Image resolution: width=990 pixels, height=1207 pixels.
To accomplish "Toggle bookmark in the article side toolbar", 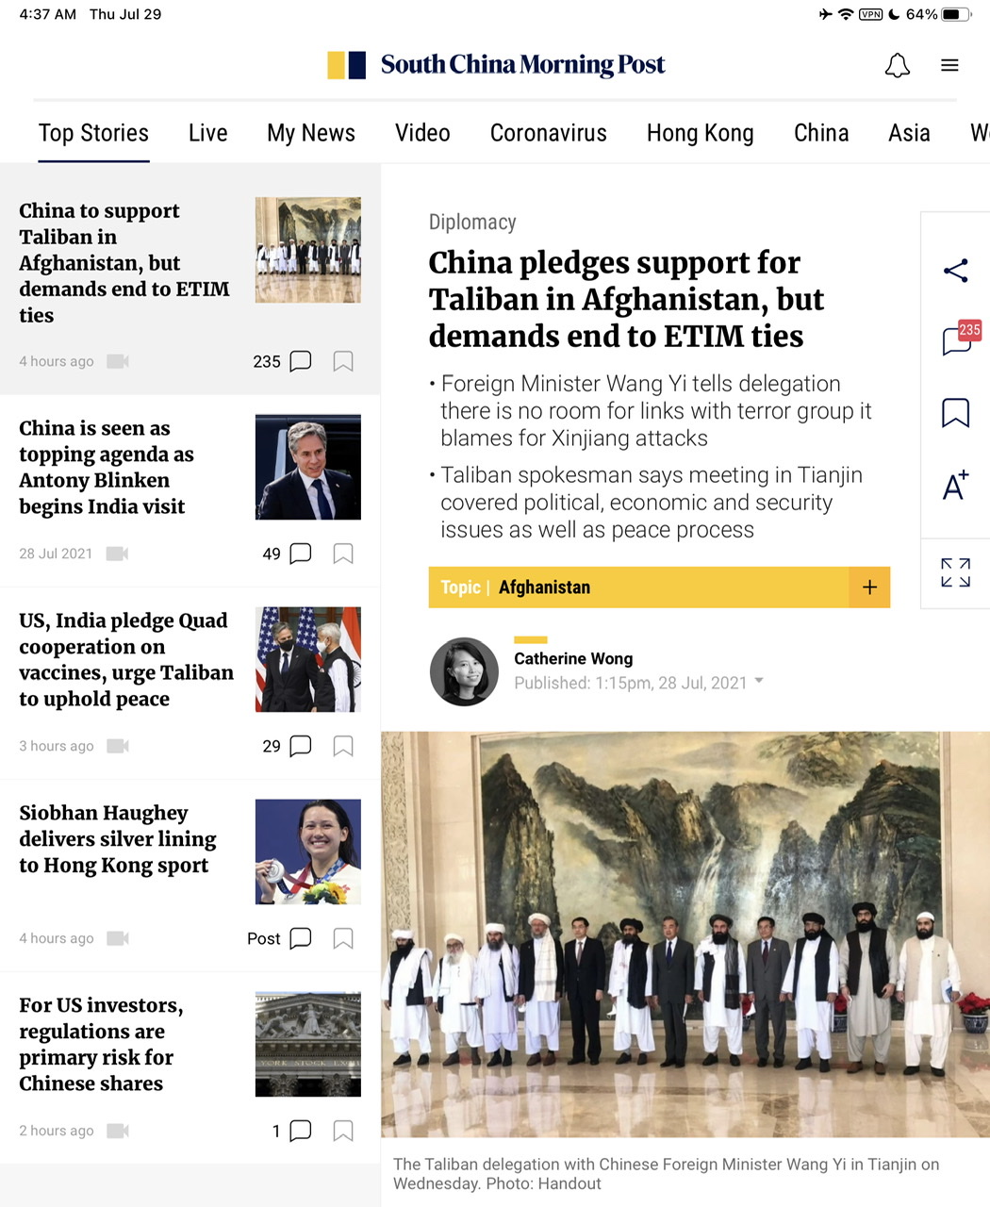I will pos(955,412).
